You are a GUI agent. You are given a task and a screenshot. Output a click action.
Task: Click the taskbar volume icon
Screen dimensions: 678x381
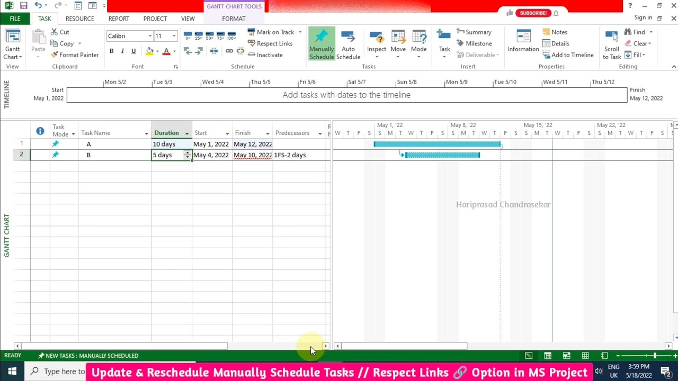(599, 371)
